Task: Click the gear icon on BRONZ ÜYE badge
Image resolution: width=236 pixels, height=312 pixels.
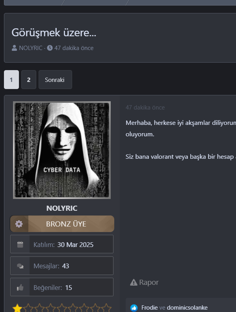Action: click(x=19, y=224)
